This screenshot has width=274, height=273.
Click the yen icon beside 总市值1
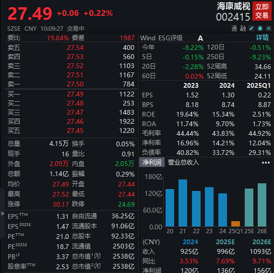click(97, 256)
